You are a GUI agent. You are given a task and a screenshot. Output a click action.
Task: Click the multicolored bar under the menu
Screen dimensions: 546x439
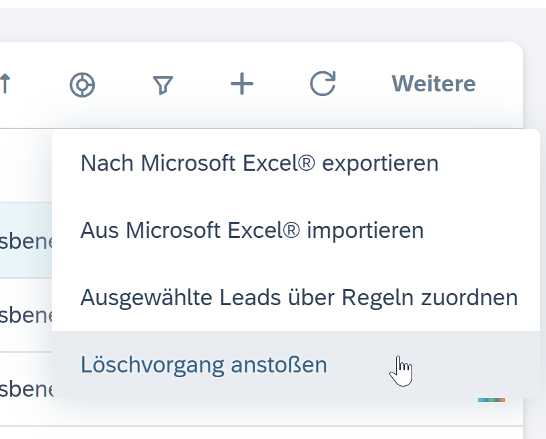[491, 400]
